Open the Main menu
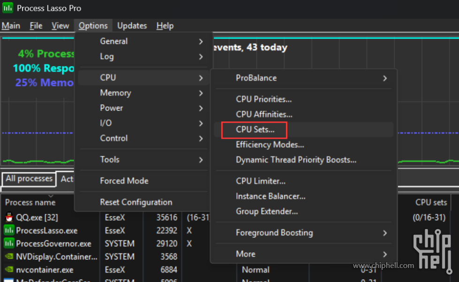The image size is (459, 282). [11, 26]
